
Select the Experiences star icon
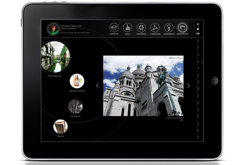click(x=141, y=28)
